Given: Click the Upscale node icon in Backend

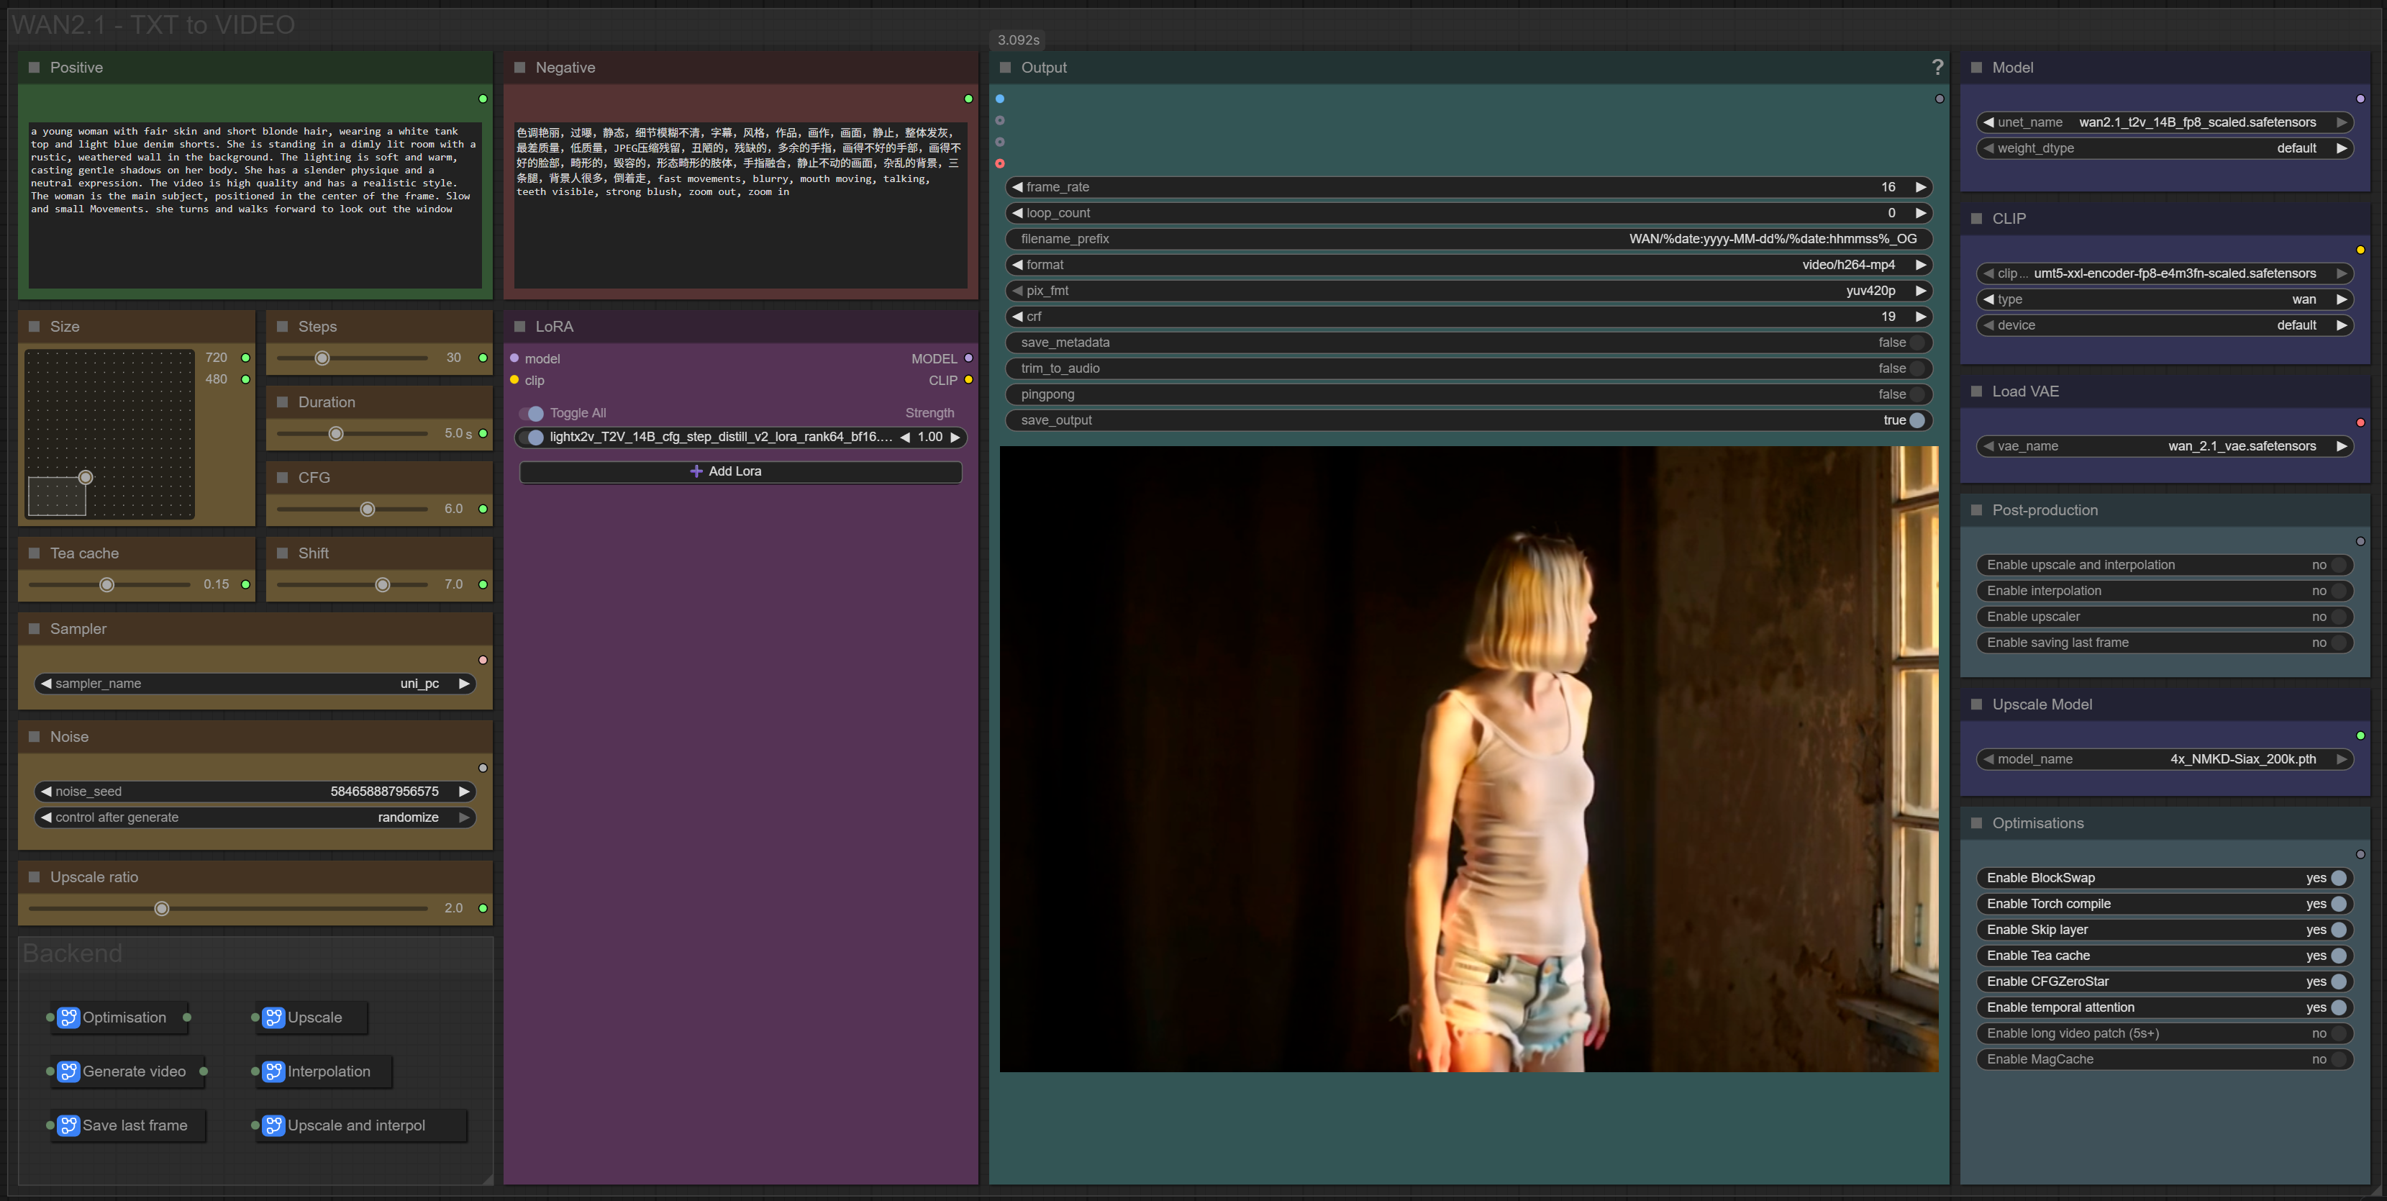Looking at the screenshot, I should 273,1018.
